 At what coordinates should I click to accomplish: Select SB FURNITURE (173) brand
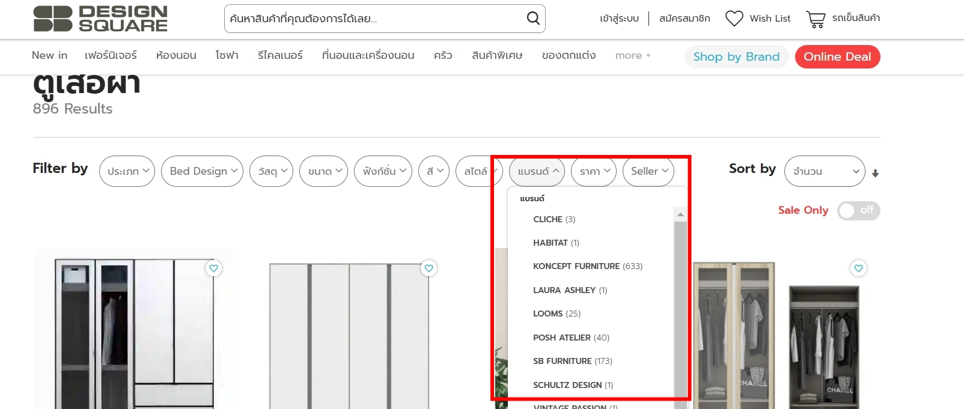[x=573, y=361]
